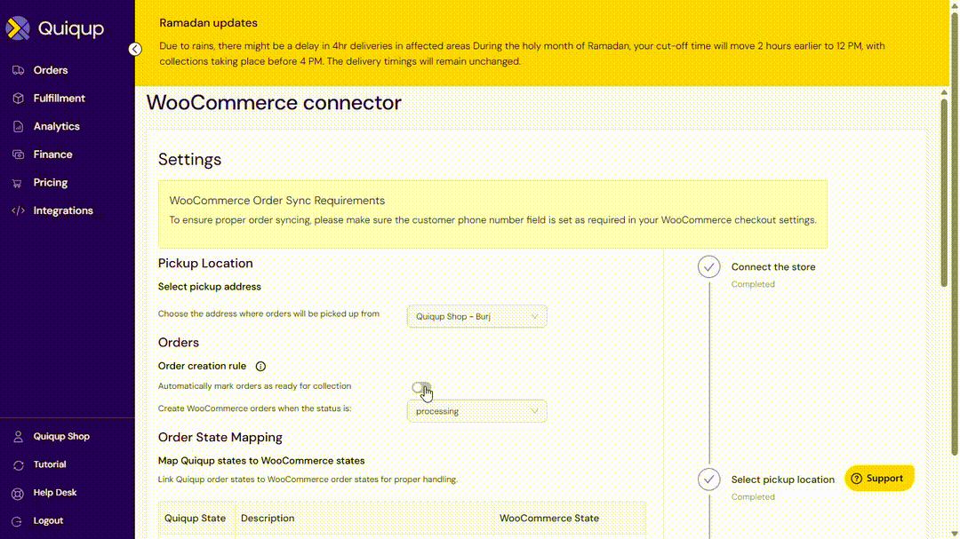This screenshot has height=539, width=960.
Task: Click the Pickup Location heading
Action: (x=205, y=263)
